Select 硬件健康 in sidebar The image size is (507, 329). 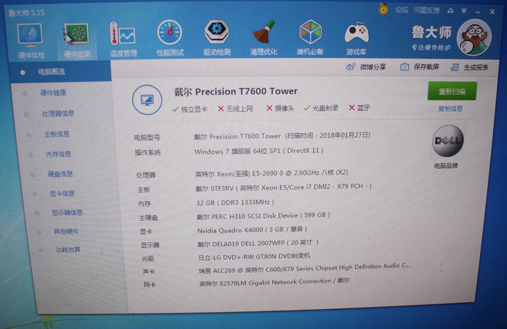tap(53, 93)
